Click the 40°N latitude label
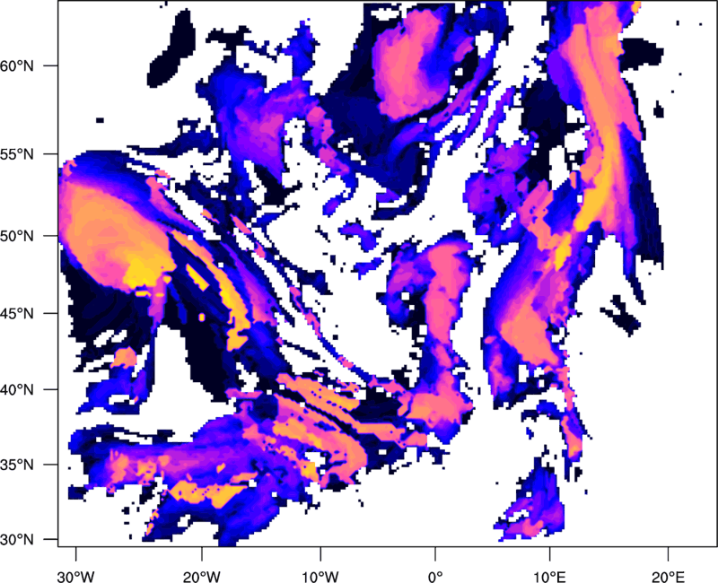 point(17,389)
